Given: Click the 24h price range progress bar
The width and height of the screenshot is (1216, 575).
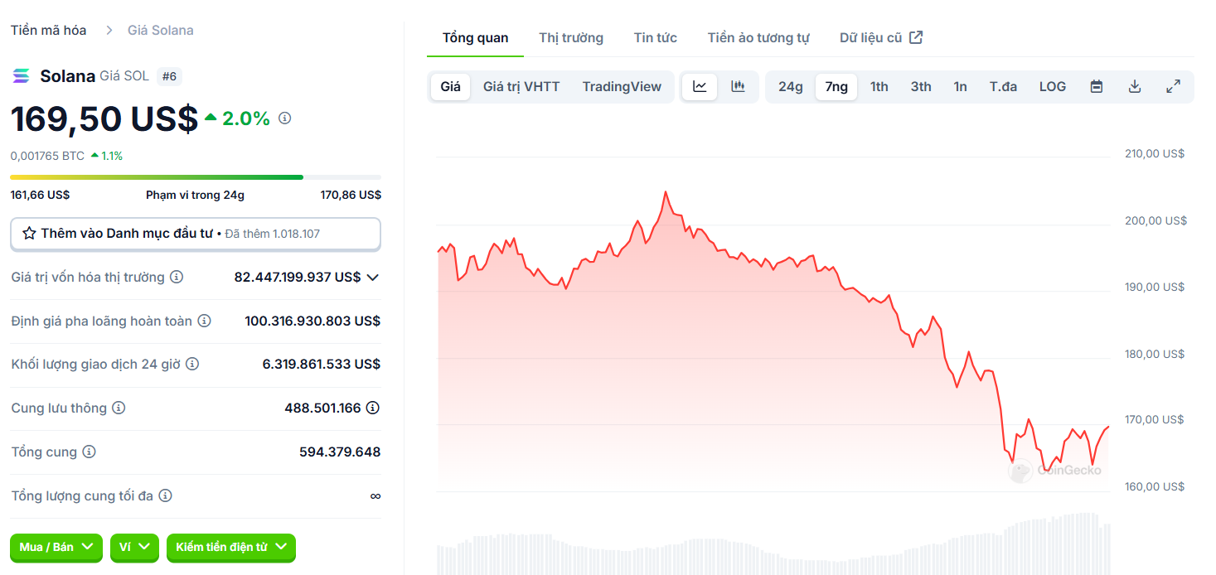Looking at the screenshot, I should [x=195, y=176].
